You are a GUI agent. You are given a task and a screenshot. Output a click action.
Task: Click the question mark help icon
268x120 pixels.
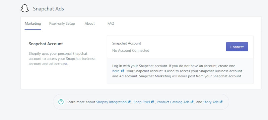click(61, 102)
